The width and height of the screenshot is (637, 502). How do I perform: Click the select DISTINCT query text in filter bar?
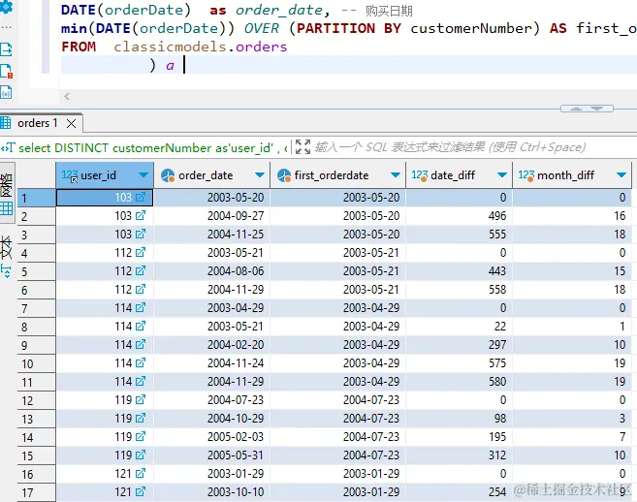153,148
